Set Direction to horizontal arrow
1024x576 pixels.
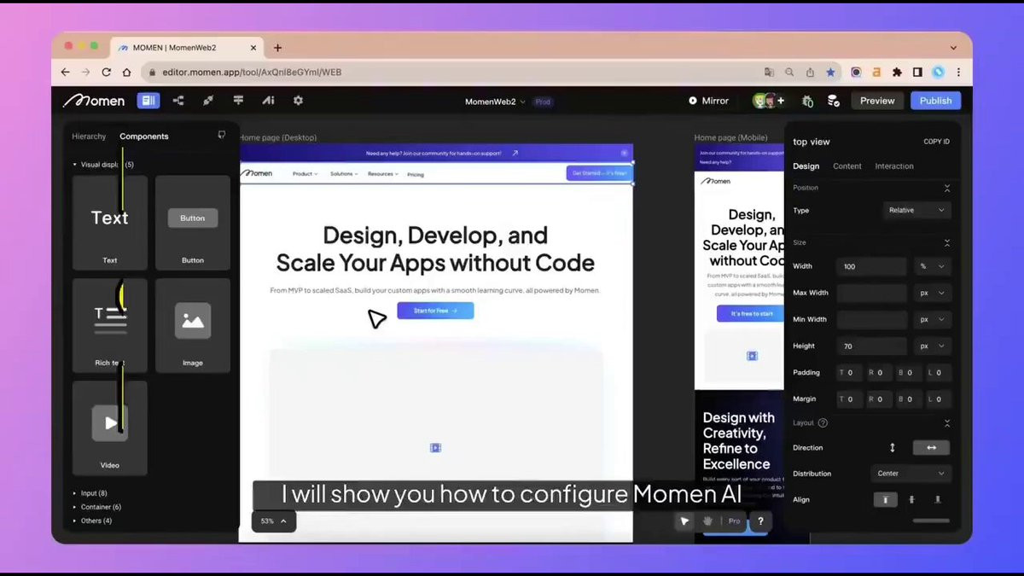coord(931,447)
